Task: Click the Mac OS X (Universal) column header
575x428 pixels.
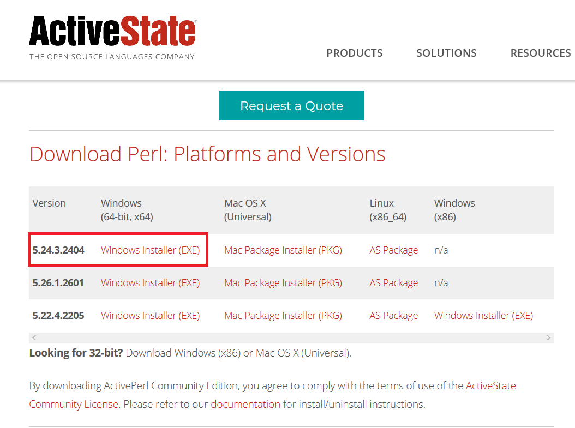Action: click(248, 210)
